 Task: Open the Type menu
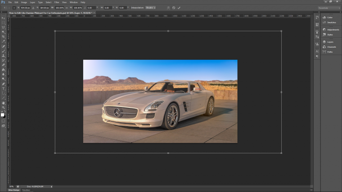click(x=40, y=2)
